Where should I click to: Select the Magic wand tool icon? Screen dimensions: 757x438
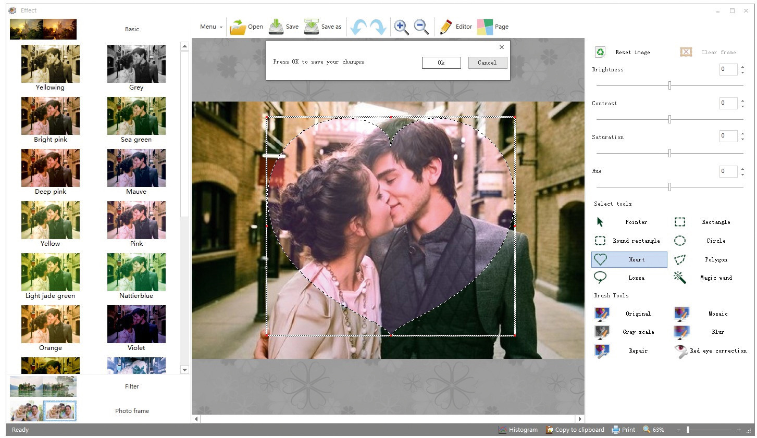679,278
